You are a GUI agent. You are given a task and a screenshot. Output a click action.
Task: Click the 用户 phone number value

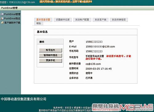point(94,42)
